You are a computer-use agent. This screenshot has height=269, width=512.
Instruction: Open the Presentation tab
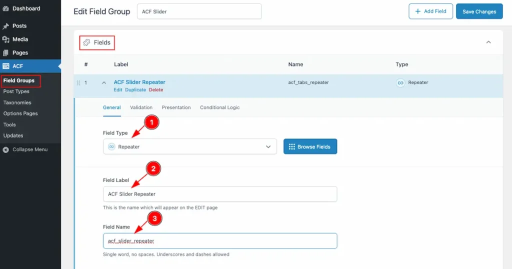[176, 107]
